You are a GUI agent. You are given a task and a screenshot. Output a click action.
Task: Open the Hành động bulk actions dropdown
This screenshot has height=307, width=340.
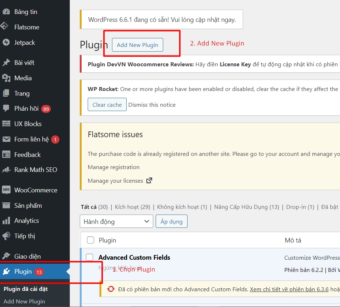(x=116, y=221)
